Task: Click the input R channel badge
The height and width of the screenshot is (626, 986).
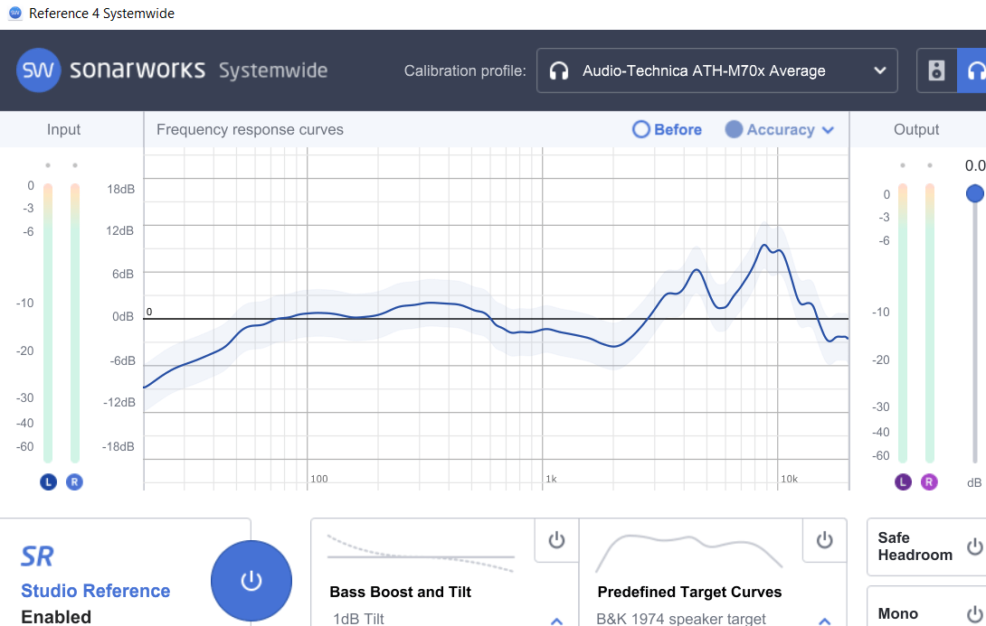Action: click(74, 482)
